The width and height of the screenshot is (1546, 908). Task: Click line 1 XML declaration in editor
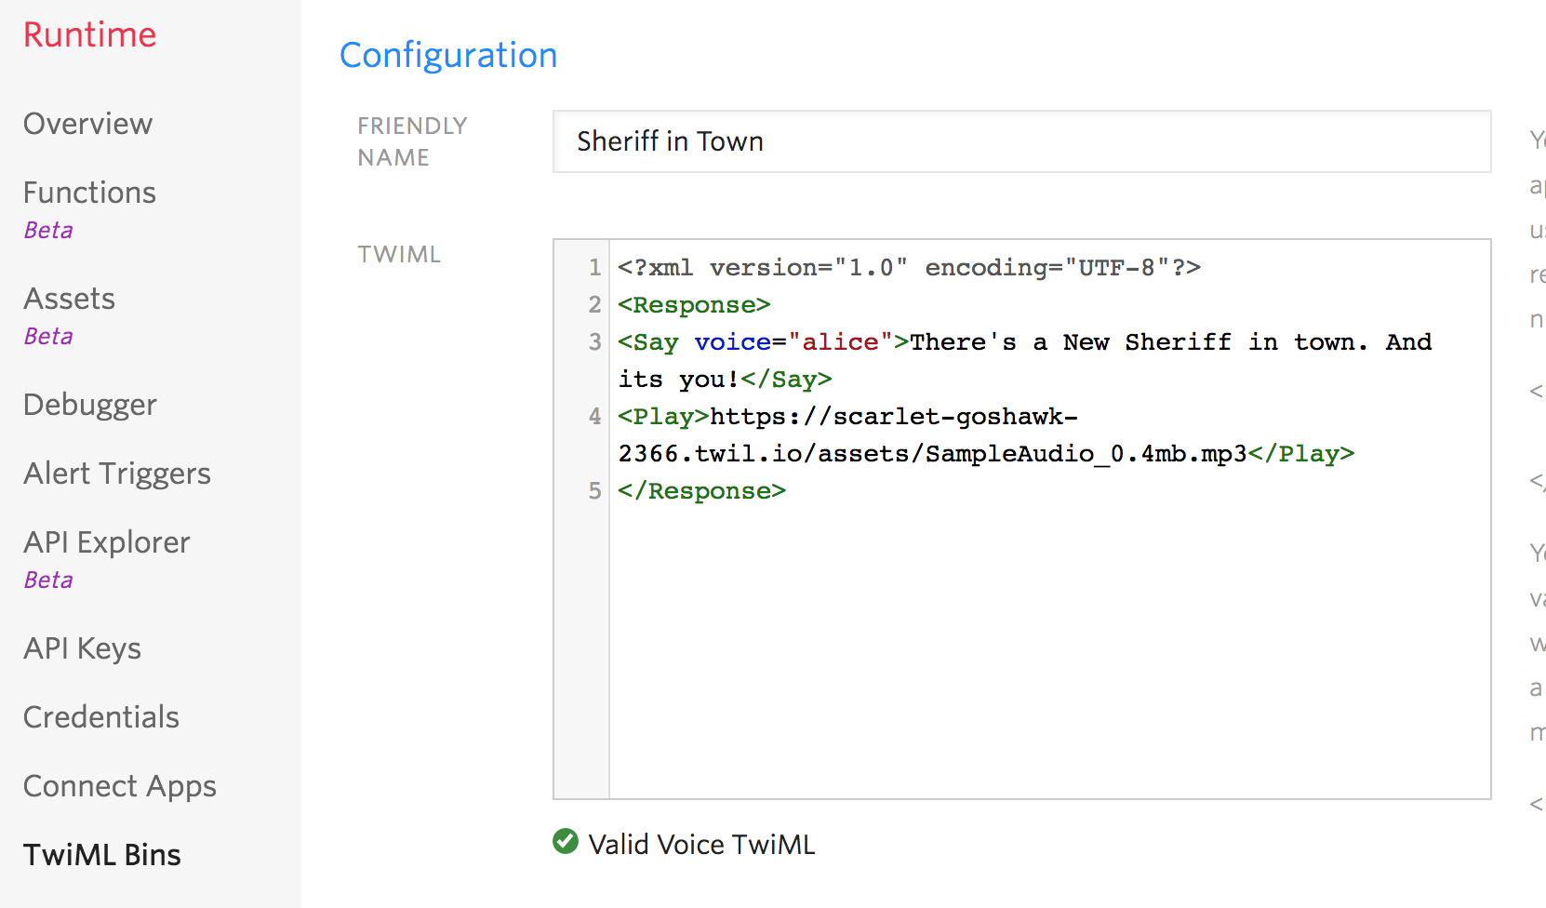909,268
